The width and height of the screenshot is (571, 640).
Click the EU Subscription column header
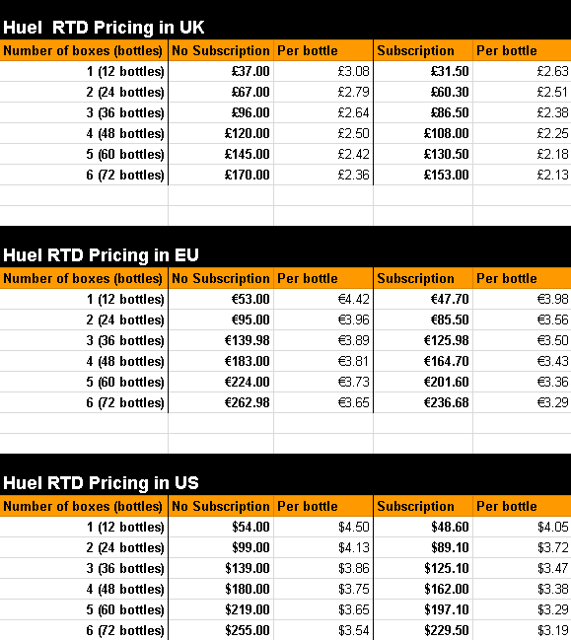tap(423, 278)
